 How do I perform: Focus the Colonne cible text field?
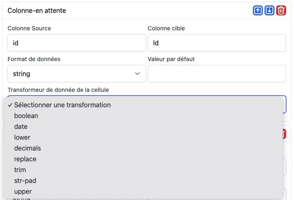coord(217,43)
